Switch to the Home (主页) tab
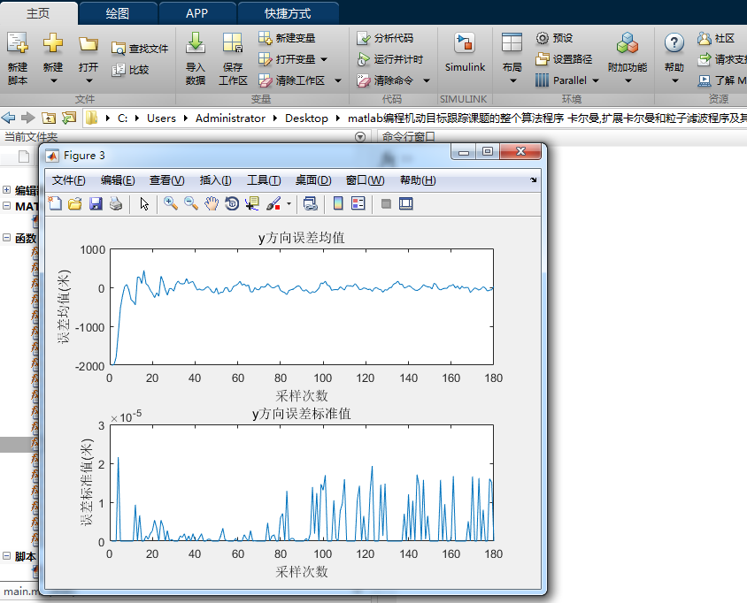The width and height of the screenshot is (747, 603). pyautogui.click(x=38, y=13)
